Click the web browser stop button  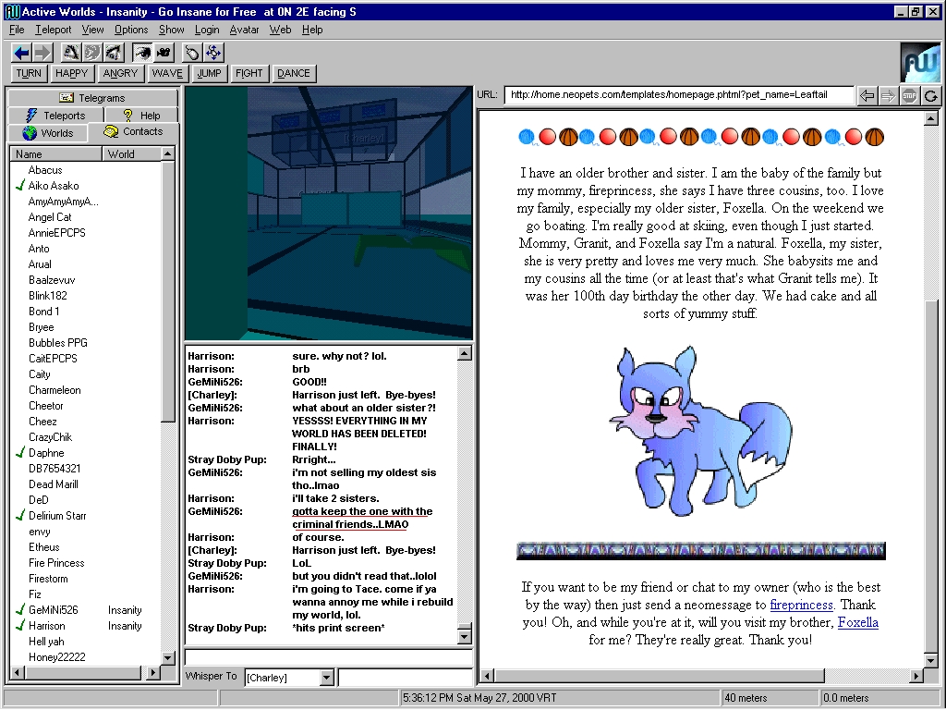[909, 95]
